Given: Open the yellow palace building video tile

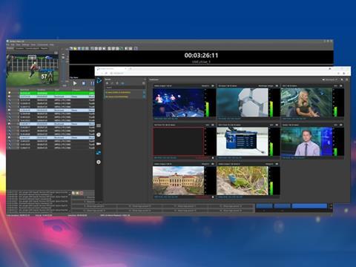Looking at the screenshot, I should point(178,180).
